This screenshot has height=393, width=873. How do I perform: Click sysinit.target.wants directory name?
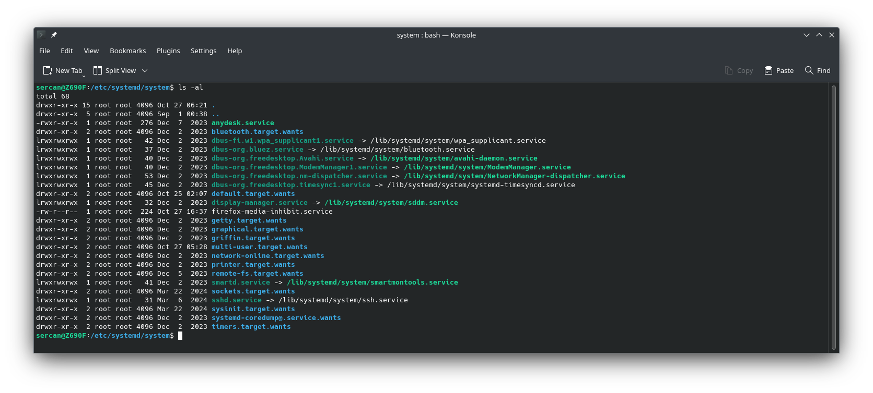click(253, 309)
